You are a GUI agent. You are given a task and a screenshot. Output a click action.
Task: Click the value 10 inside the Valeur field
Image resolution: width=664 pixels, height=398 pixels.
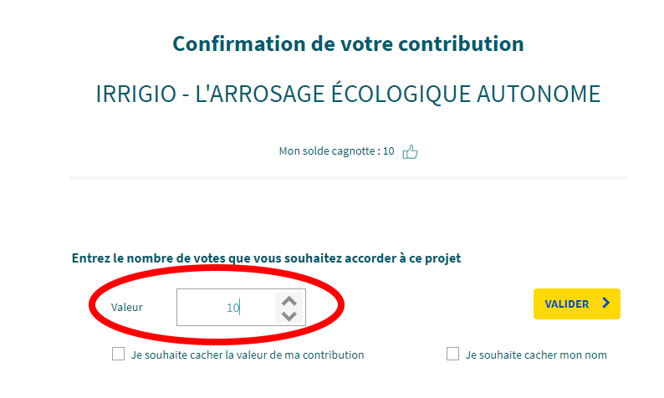pyautogui.click(x=233, y=308)
